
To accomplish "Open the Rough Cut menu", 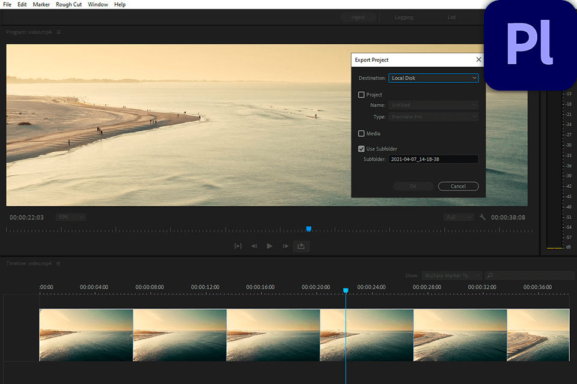I will pyautogui.click(x=69, y=4).
